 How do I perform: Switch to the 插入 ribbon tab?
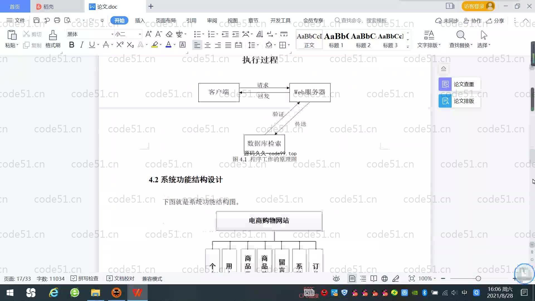[x=140, y=21]
